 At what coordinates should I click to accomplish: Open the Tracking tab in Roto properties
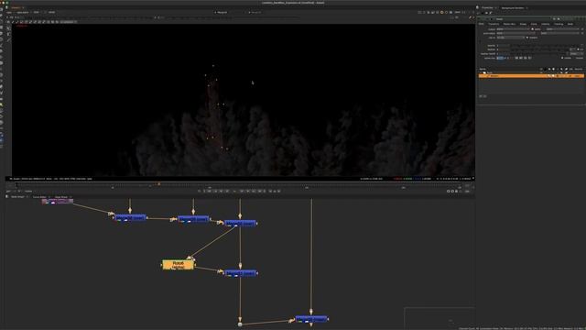pyautogui.click(x=559, y=24)
